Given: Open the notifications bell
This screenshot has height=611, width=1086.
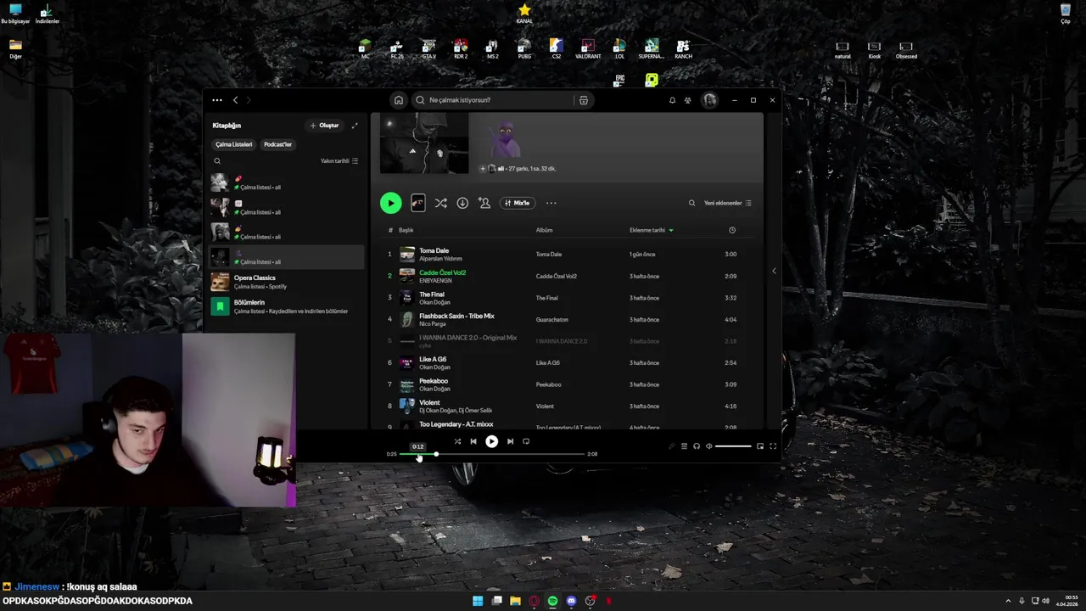Looking at the screenshot, I should 672,100.
